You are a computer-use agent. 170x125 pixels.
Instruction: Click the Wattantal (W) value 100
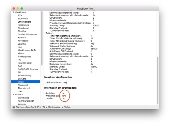point(64,96)
